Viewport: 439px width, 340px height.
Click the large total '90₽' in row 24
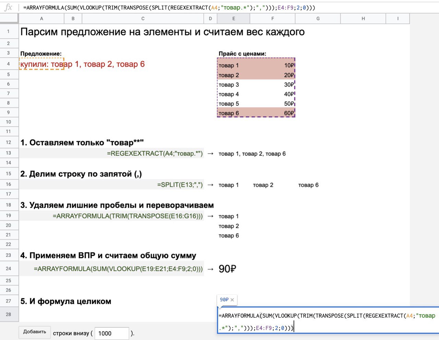pos(227,269)
